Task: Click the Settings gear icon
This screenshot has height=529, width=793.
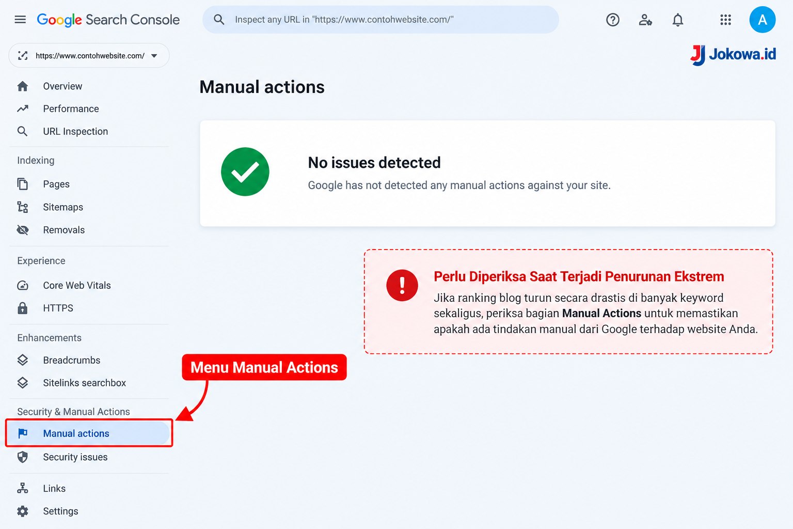Action: [x=22, y=511]
